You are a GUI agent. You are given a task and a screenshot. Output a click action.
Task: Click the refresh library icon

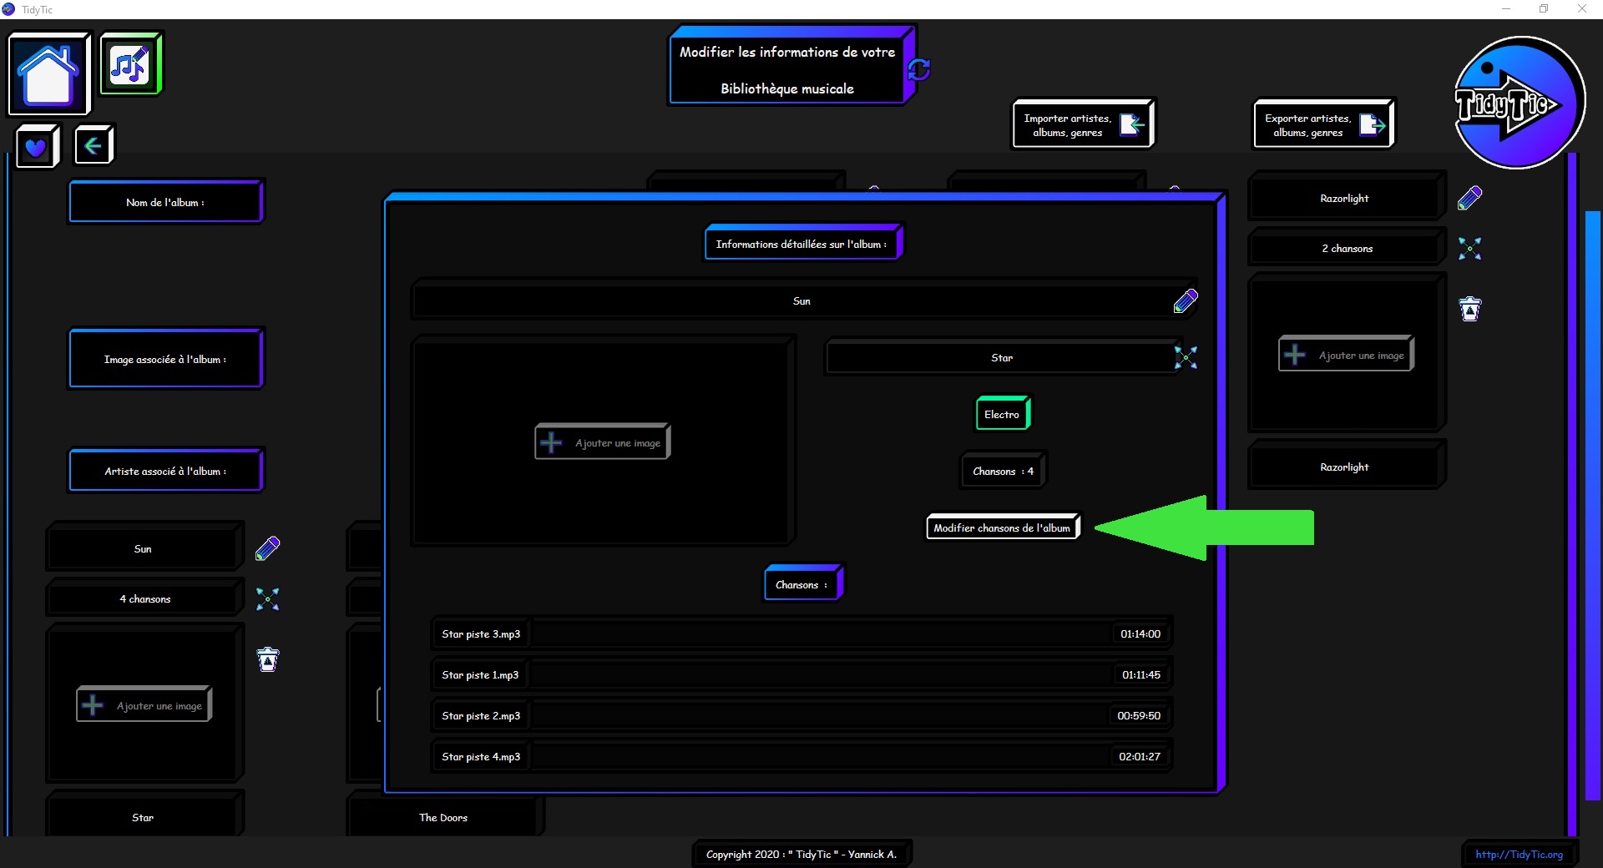pyautogui.click(x=919, y=69)
